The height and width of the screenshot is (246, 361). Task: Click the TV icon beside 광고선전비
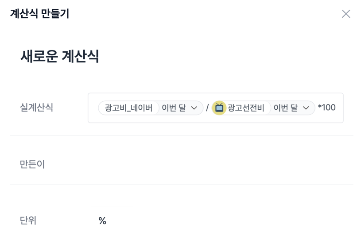coord(219,108)
